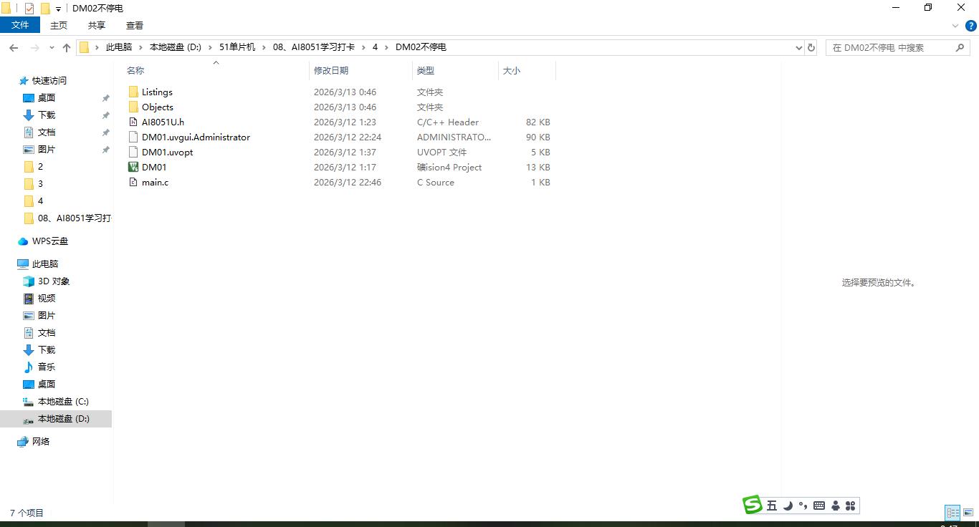
Task: Click the punctuation icon on the IME bar
Action: pyautogui.click(x=803, y=506)
